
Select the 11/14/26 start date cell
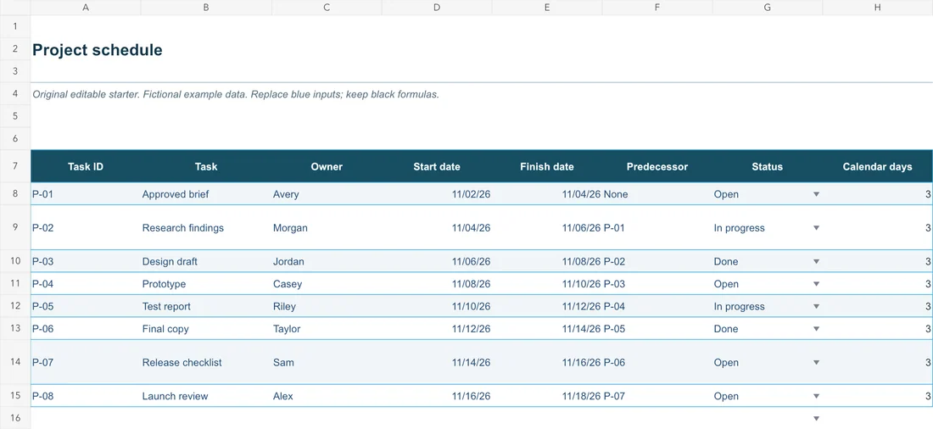(x=437, y=362)
